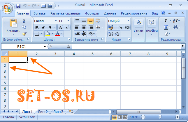The height and width of the screenshot is (122, 188).
Task: Toggle align text left
Action: pyautogui.click(x=77, y=27)
